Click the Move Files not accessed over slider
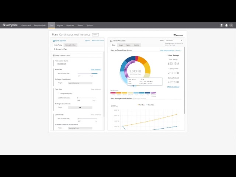Screen dimensions: 236x177 click(x=88, y=73)
